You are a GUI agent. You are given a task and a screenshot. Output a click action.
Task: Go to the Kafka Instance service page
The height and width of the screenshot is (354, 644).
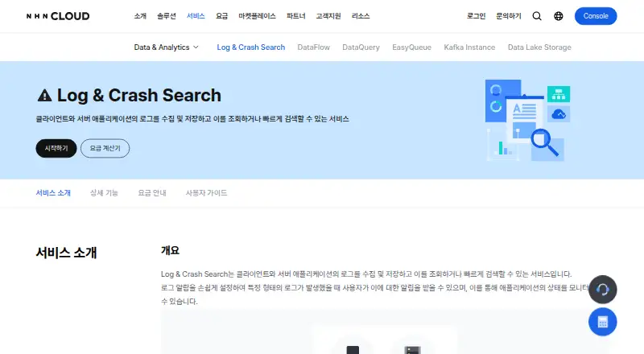coord(469,47)
